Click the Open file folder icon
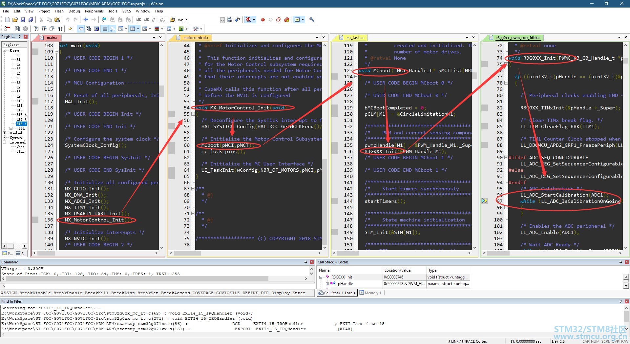Viewport: 630px width, 344px height. click(15, 20)
